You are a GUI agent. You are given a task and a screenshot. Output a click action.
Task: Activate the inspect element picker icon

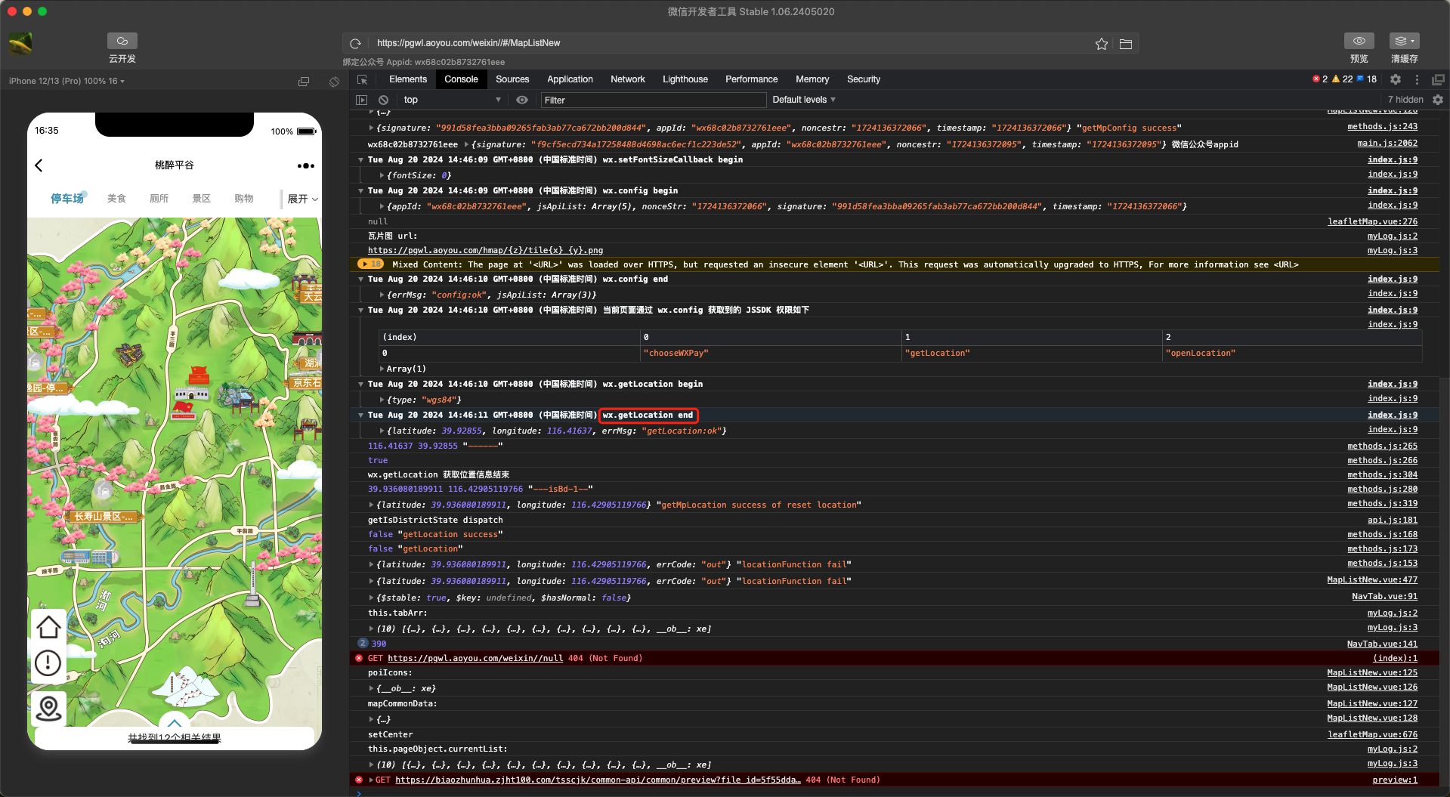pos(363,79)
